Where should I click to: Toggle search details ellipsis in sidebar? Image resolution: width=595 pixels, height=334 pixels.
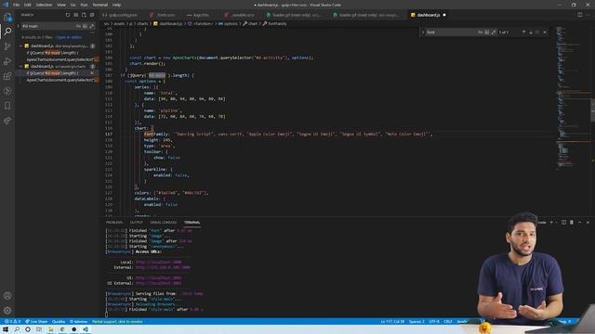[x=92, y=33]
